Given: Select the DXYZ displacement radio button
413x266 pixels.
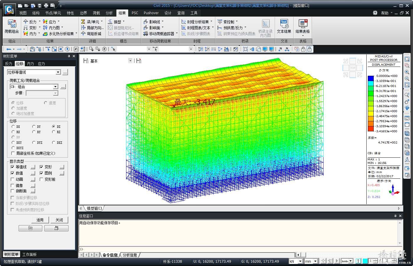Looking at the screenshot, I should 13,148.
